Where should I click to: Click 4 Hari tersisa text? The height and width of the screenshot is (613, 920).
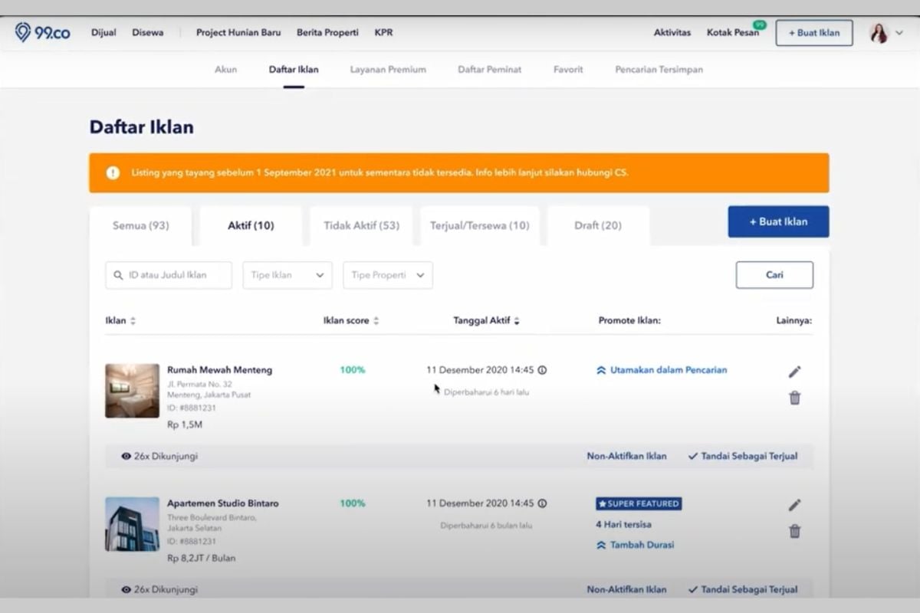click(623, 525)
